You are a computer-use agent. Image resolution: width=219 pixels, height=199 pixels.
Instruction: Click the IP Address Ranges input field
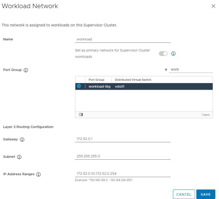point(123,174)
